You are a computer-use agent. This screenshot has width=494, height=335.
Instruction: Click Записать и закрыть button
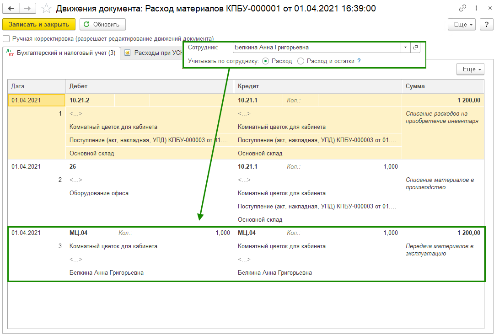point(38,25)
